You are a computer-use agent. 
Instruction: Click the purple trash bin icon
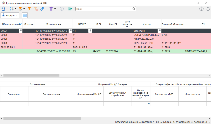pos(51,9)
